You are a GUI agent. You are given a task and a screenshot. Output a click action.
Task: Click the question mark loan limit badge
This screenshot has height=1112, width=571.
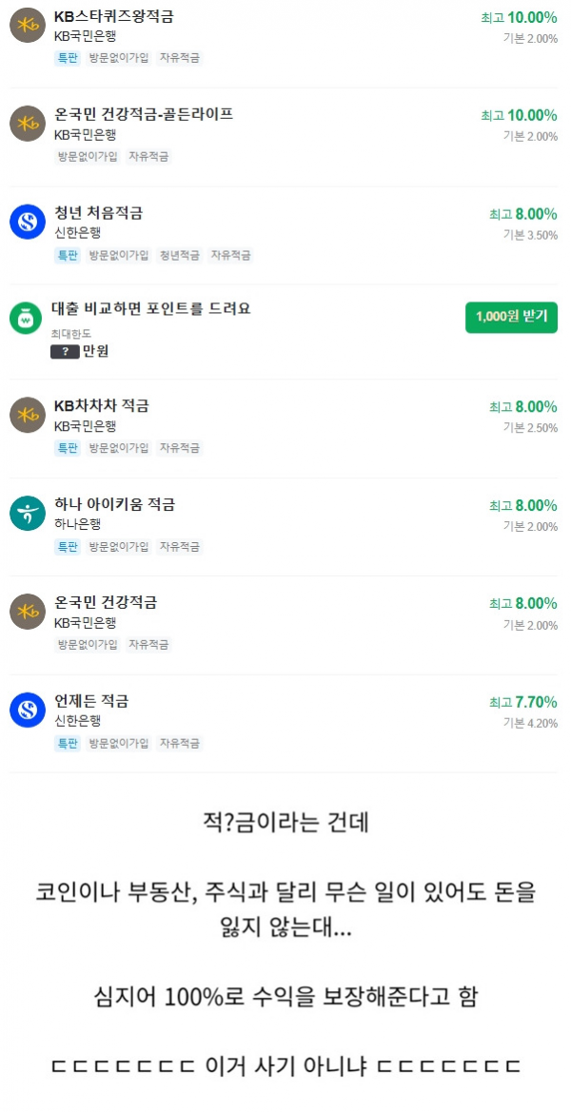click(x=66, y=351)
